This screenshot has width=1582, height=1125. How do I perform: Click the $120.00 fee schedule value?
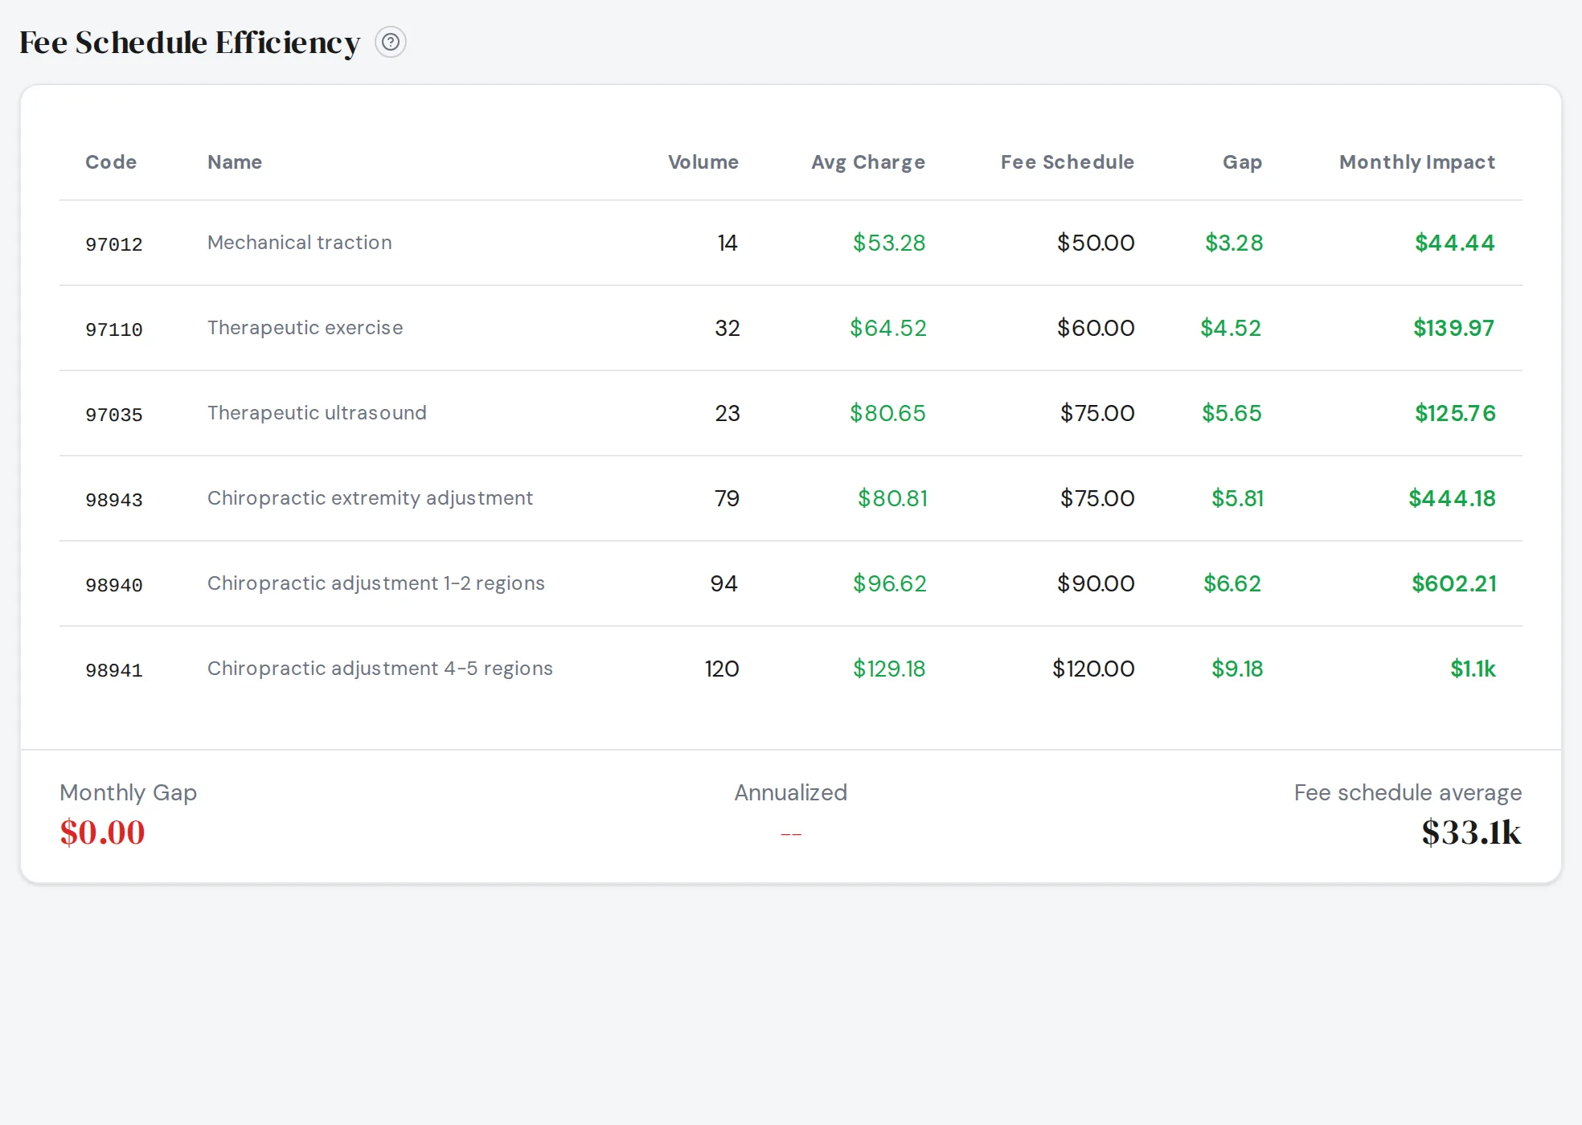(1093, 669)
